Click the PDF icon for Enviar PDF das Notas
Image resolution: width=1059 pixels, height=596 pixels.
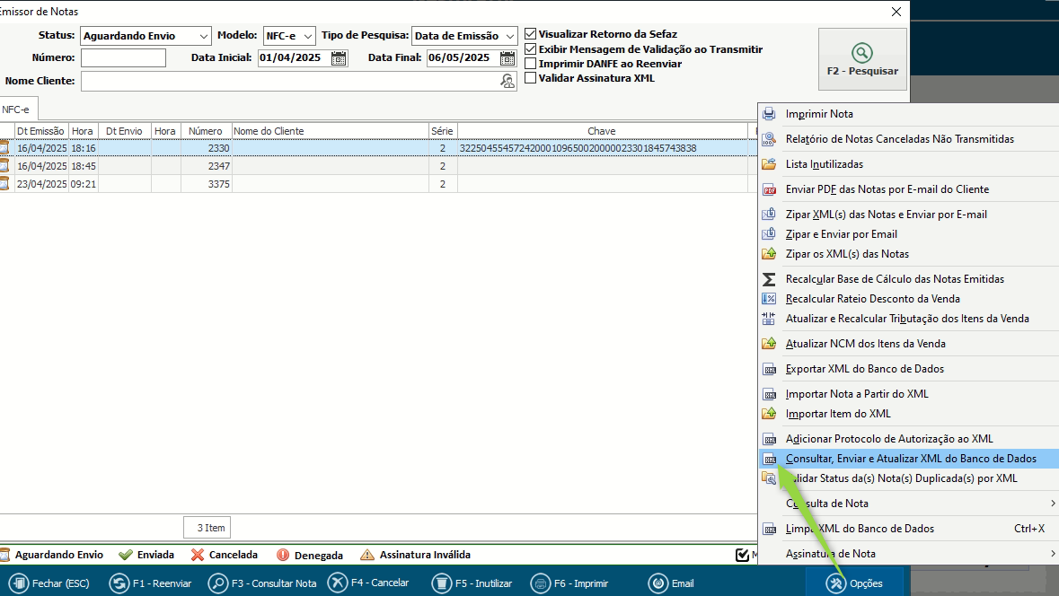tap(769, 189)
